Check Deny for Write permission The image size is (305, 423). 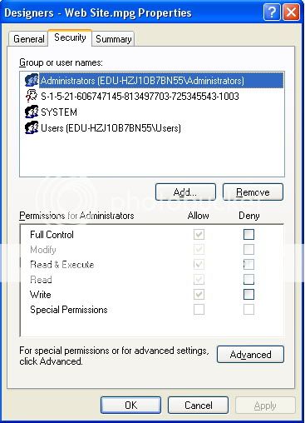248,294
